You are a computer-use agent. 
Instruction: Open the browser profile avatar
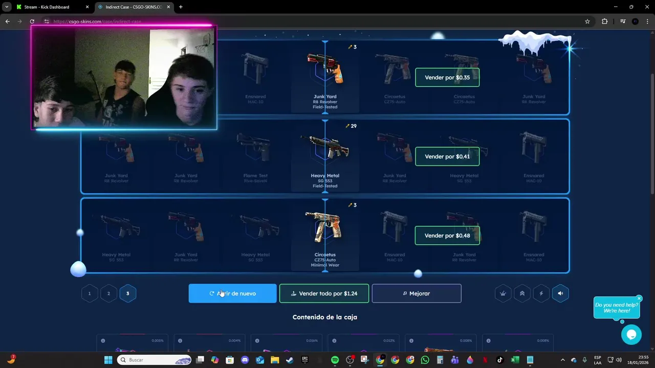pyautogui.click(x=635, y=21)
